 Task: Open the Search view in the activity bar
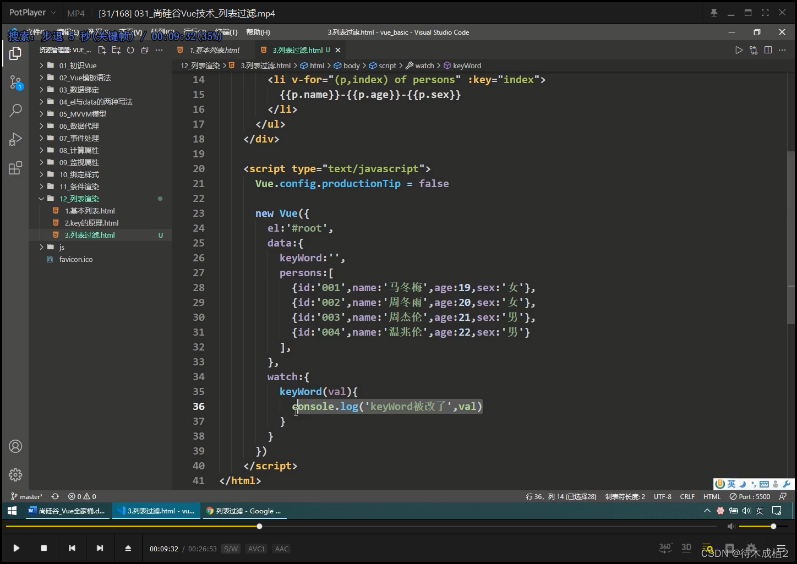(15, 110)
